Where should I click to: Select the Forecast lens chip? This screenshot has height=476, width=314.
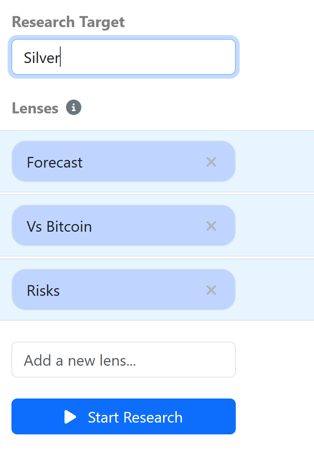pos(124,161)
